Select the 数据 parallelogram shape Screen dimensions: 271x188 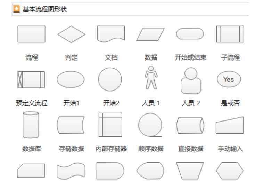click(x=150, y=34)
